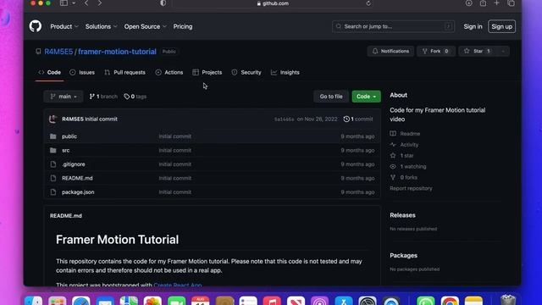Image resolution: width=542 pixels, height=305 pixels.
Task: Open the Packages section heading
Action: (x=403, y=256)
